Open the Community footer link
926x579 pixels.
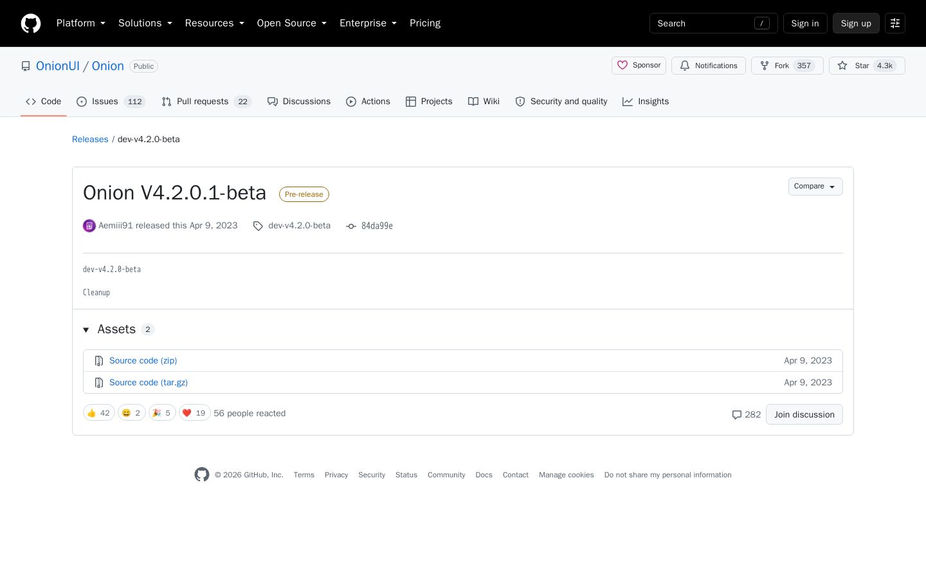click(x=446, y=475)
